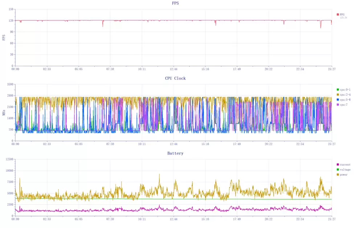Click the purple cpu:7 legend marker

click(x=338, y=104)
